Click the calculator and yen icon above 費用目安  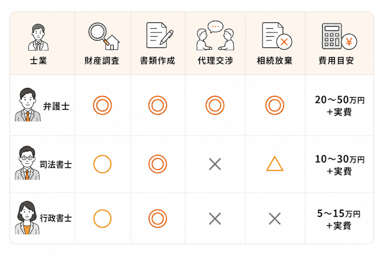339,36
